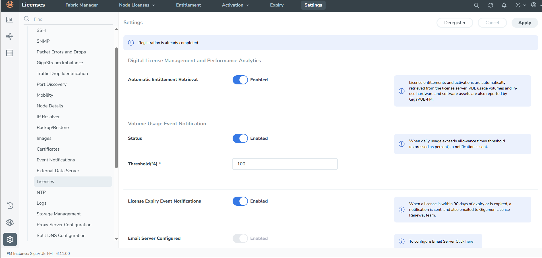The height and width of the screenshot is (258, 542).
Task: Open NTP settings
Action: tap(41, 192)
